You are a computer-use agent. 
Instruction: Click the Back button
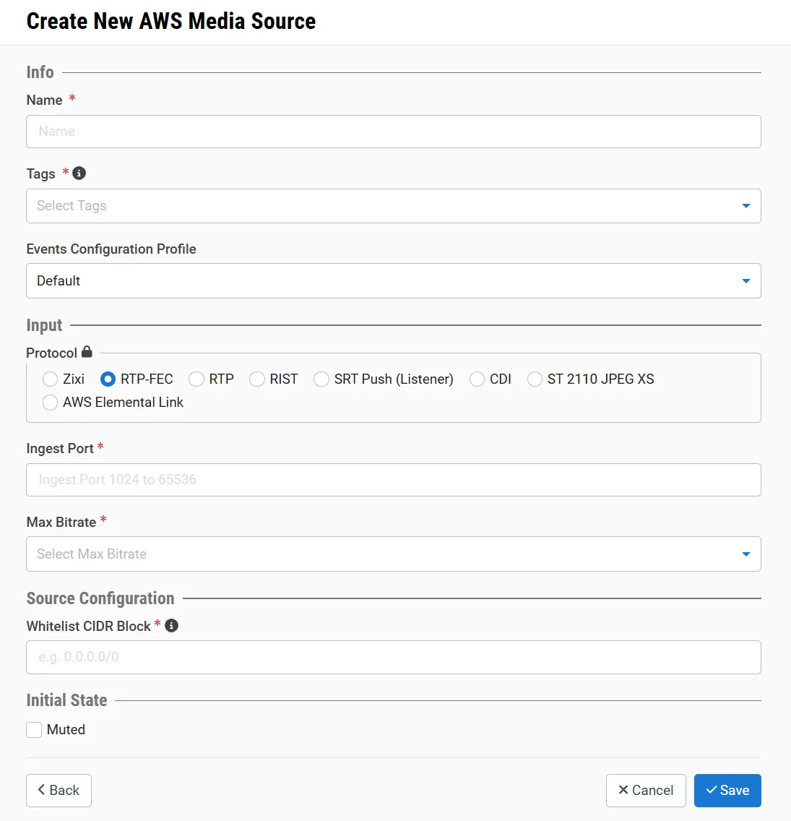tap(59, 791)
